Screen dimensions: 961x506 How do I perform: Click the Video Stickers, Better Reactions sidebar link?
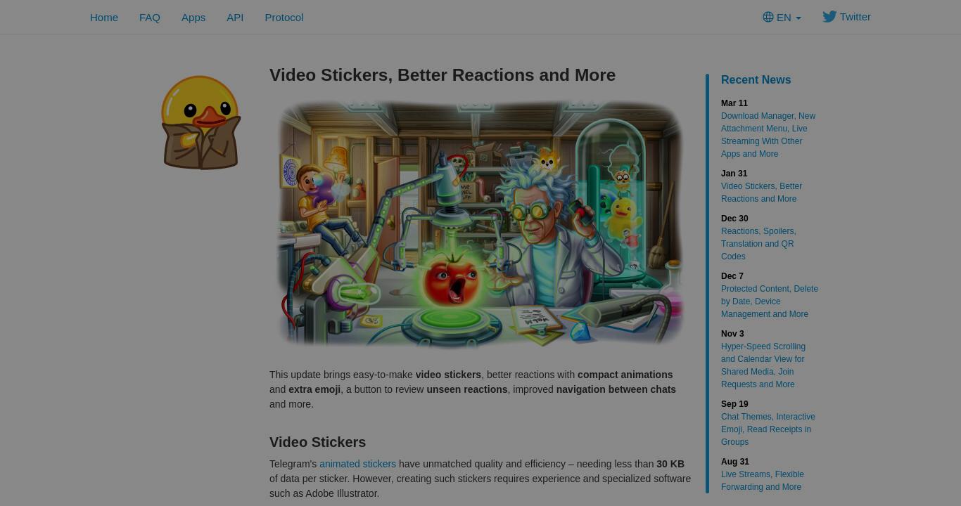coord(761,193)
